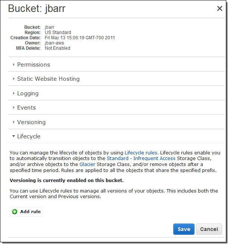This screenshot has height=246, width=230.
Task: Click the green plus Add rule icon
Action: pos(15,212)
